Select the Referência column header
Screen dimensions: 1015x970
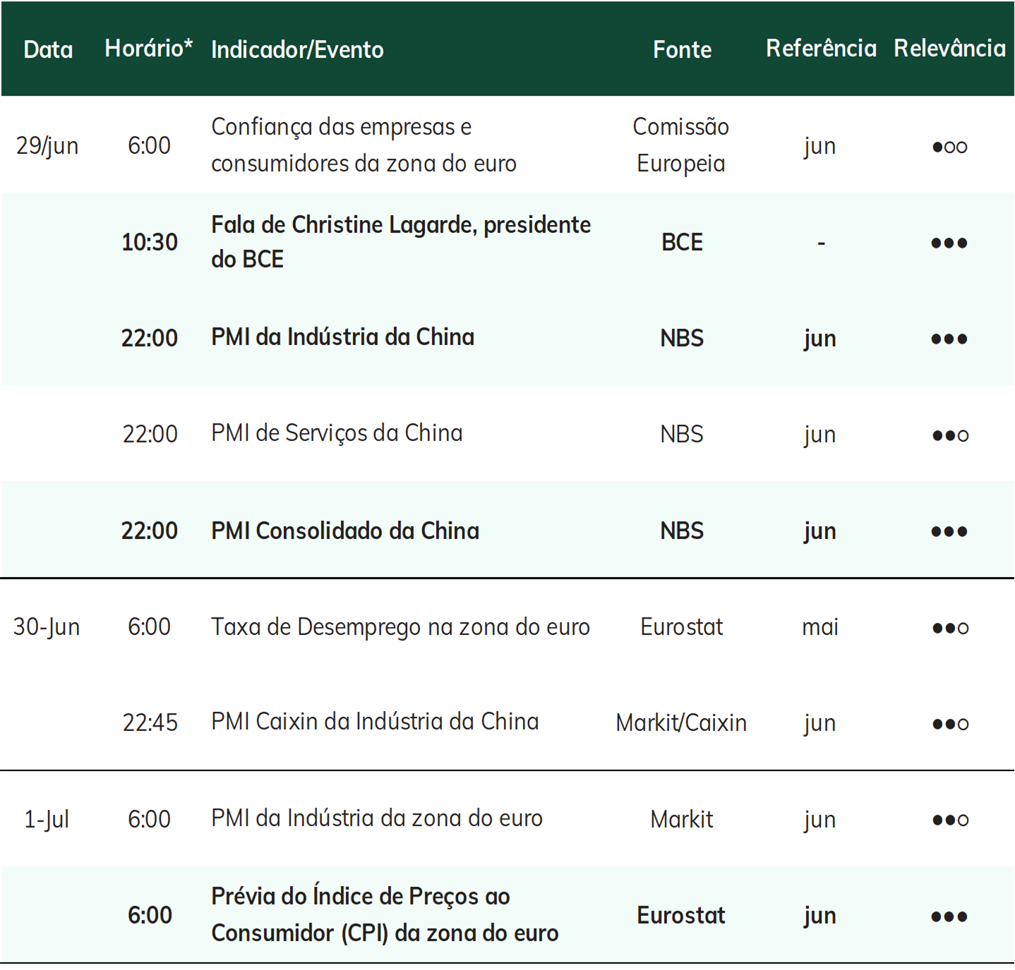[x=821, y=48]
